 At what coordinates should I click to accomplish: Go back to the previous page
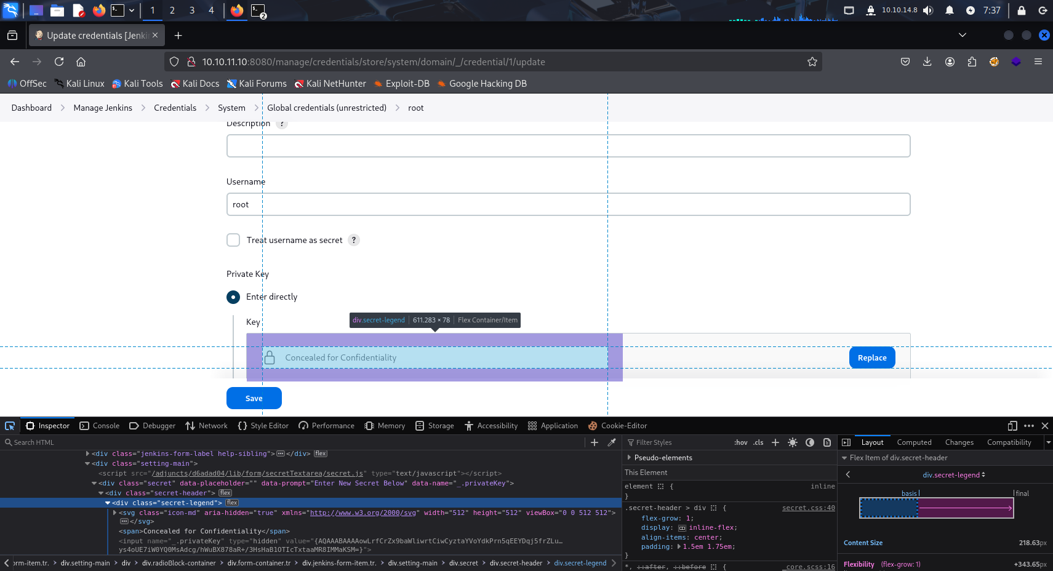click(x=15, y=62)
